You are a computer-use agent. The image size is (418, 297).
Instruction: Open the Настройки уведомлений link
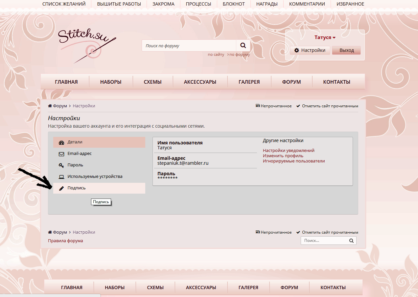click(x=289, y=150)
